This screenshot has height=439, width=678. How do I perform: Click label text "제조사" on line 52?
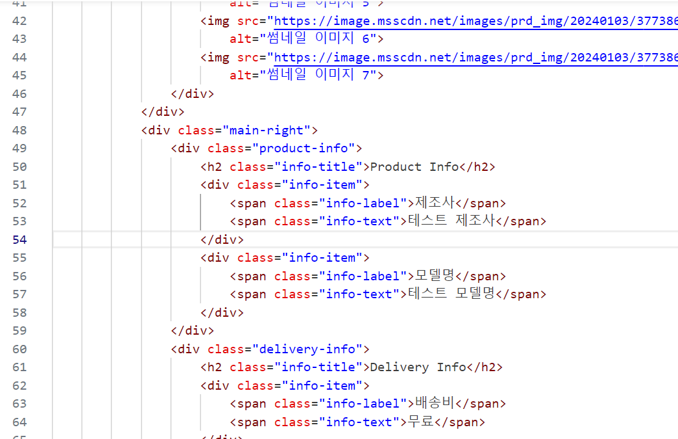point(434,203)
